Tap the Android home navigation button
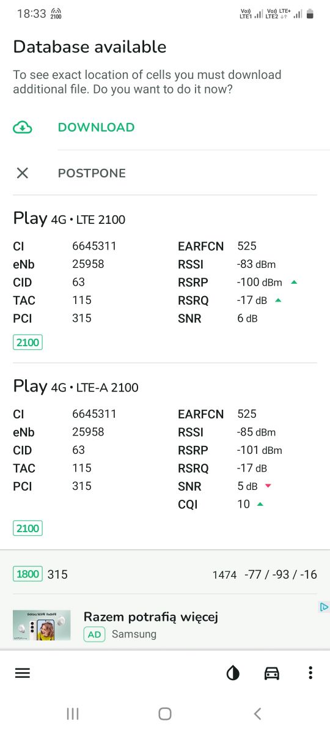 165,713
